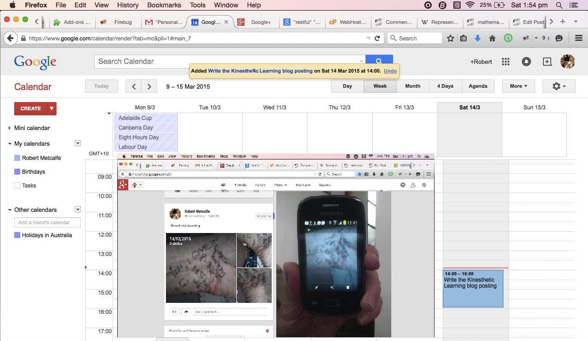
Task: Switch to Month view
Action: [x=412, y=86]
